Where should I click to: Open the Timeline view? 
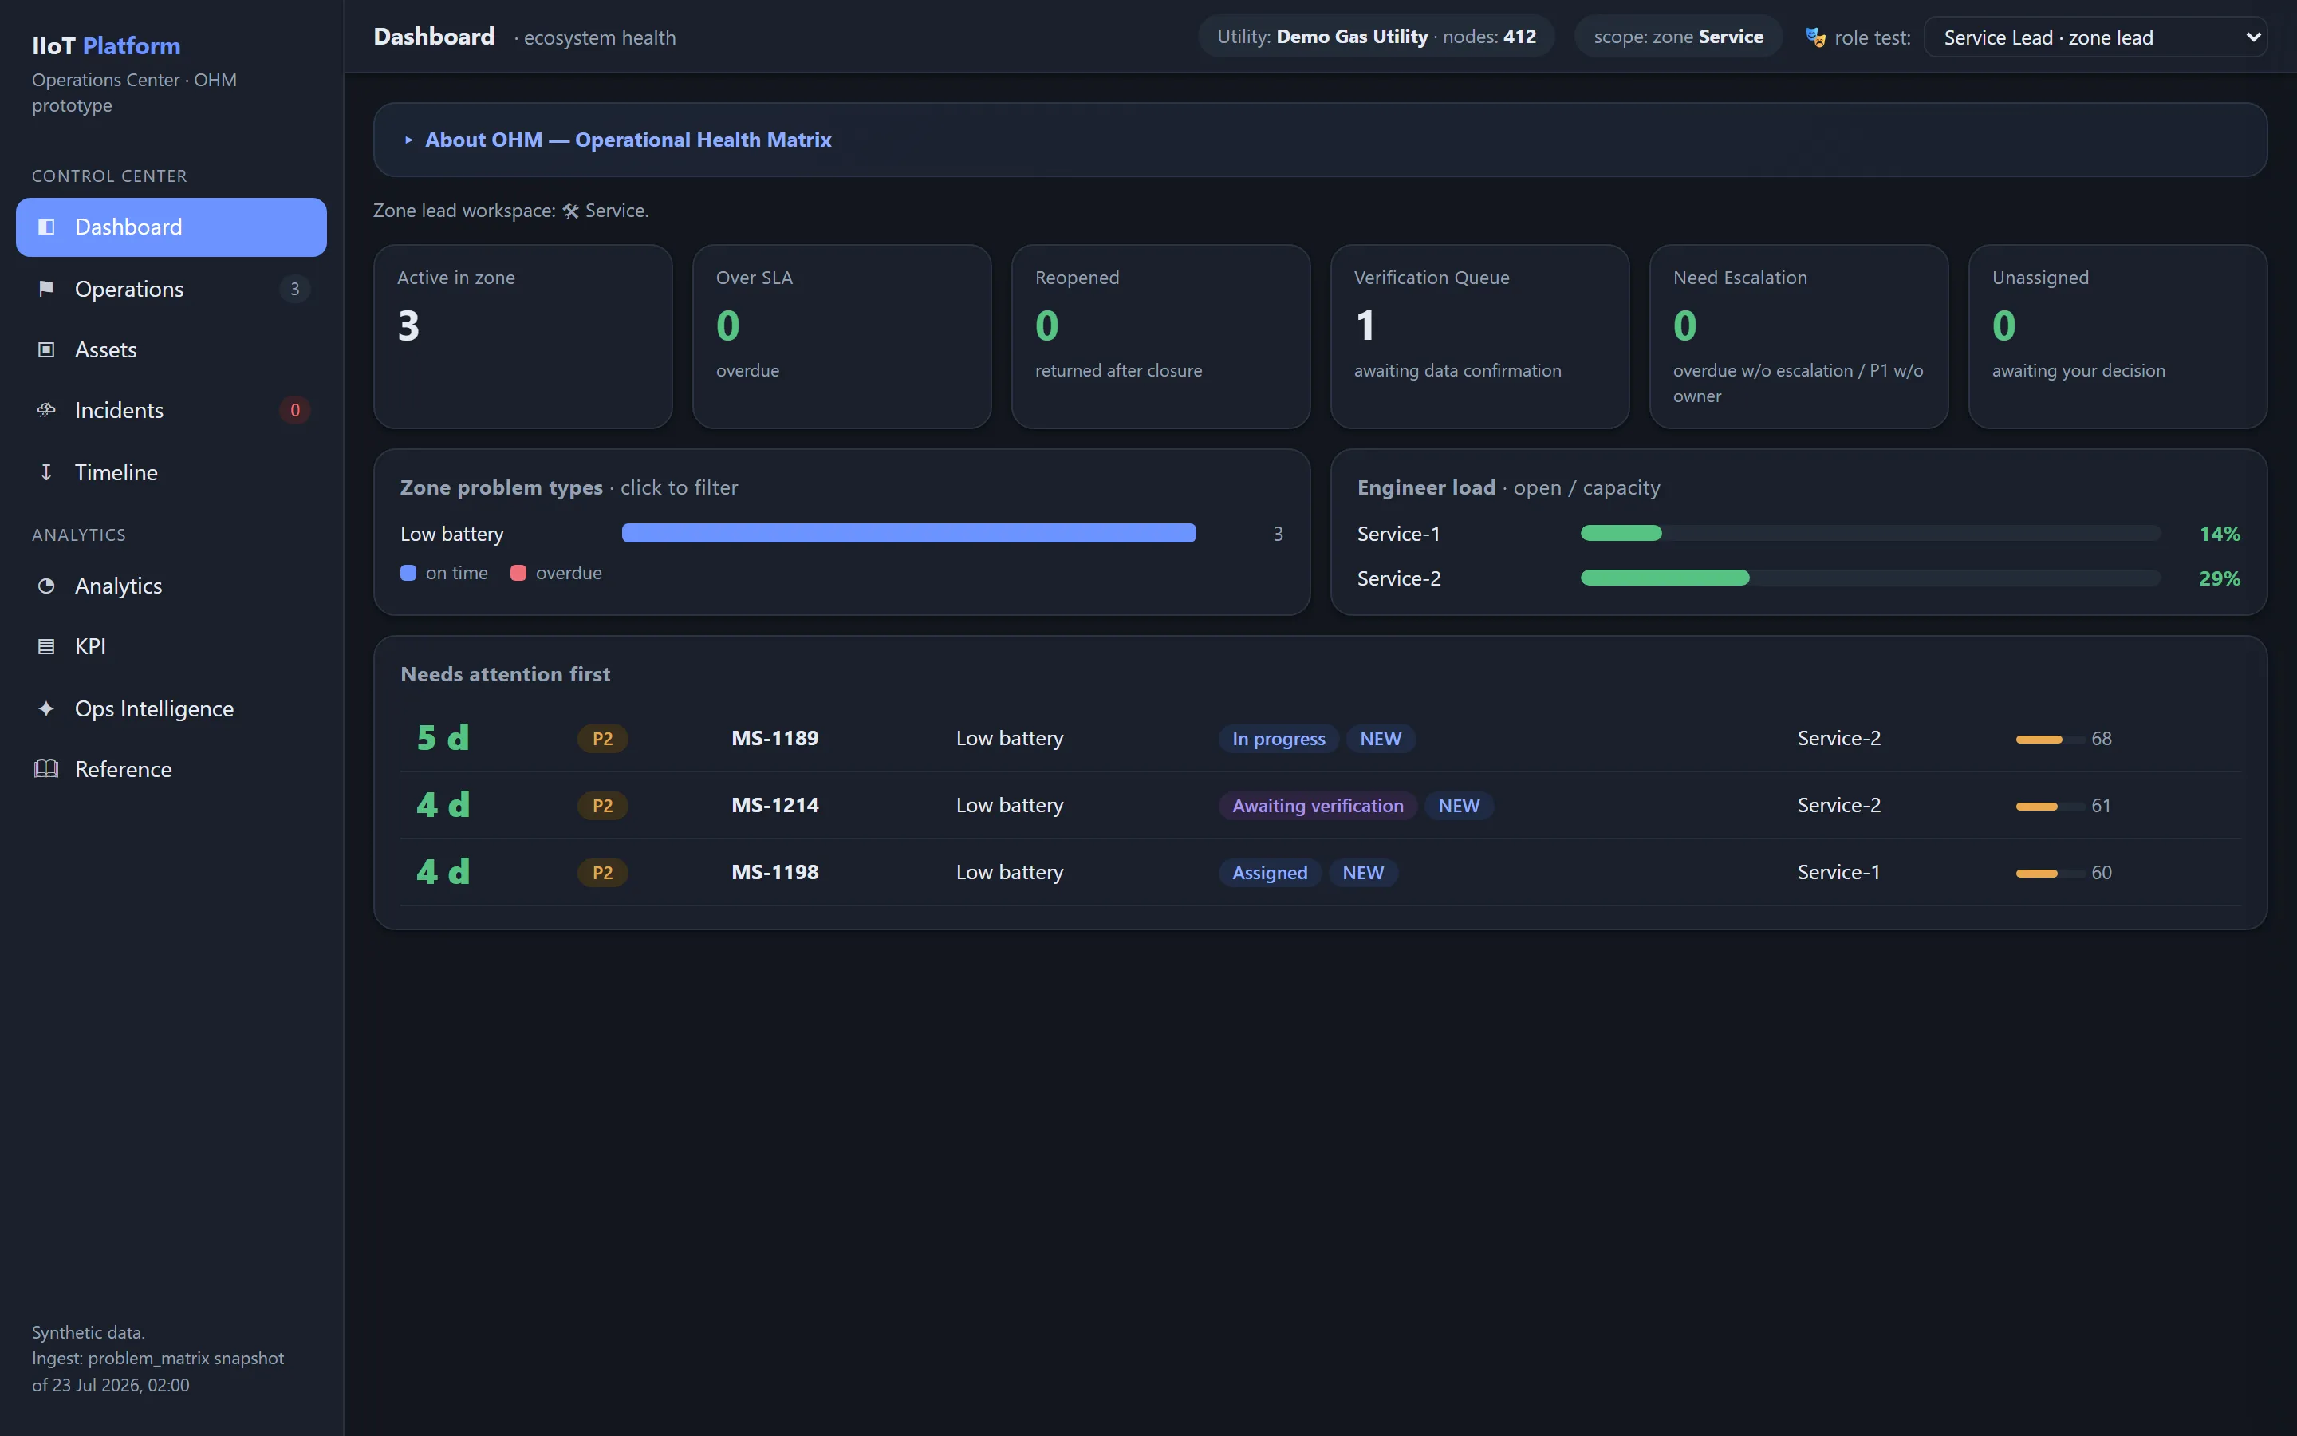point(171,472)
